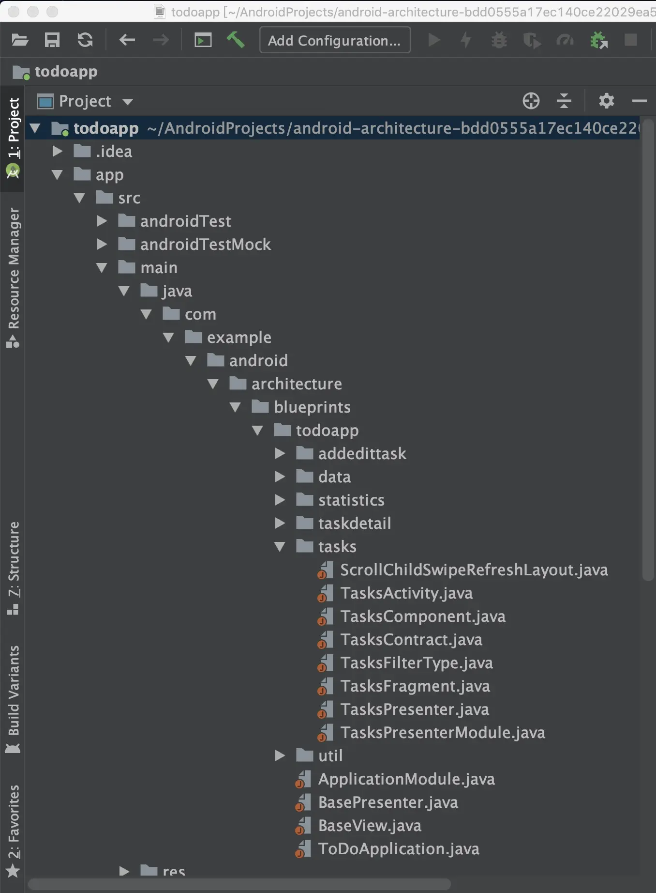Screen dimensions: 656x893
Task: Collapse the main folder
Action: click(102, 268)
